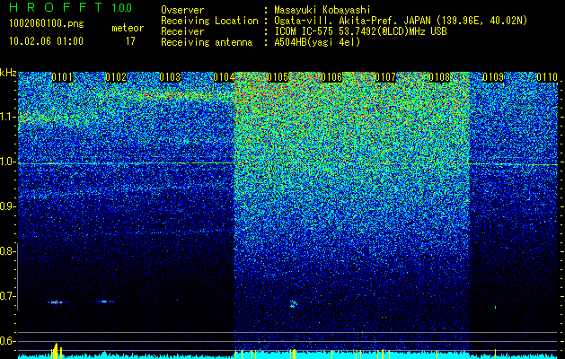This screenshot has width=565, height=359.
Task: Click the 0107 time marker
Action: 385,77
